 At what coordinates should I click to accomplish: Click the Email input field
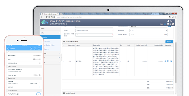[x=94, y=30]
